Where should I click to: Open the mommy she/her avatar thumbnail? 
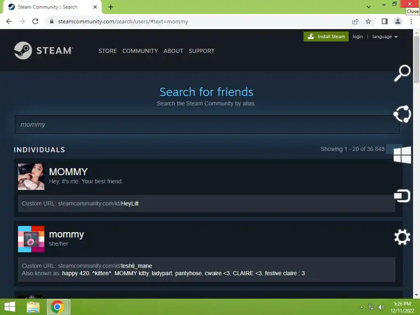click(x=31, y=239)
